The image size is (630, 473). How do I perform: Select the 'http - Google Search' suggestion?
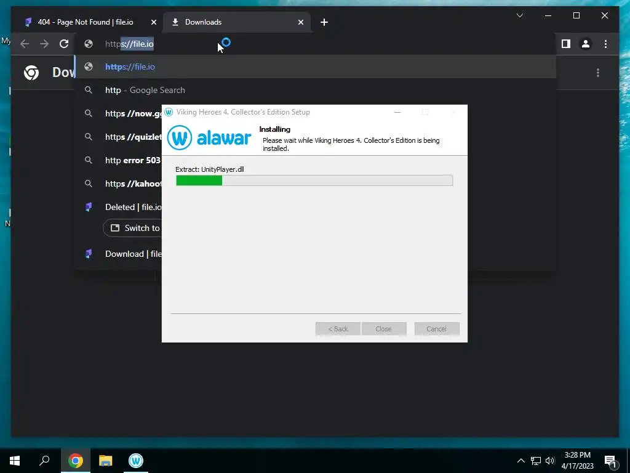[316, 90]
